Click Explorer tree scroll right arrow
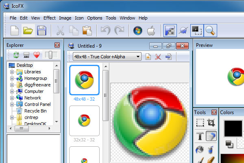Screen dimensions: 244x163 pyautogui.click(x=50, y=128)
